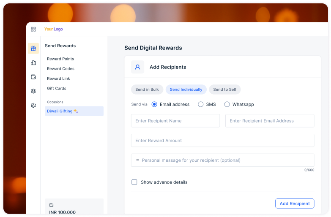Switch to Send Individually tab
331x217 pixels.
tap(186, 90)
